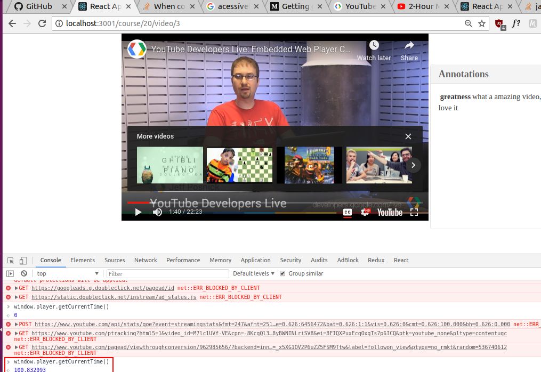The height and width of the screenshot is (372, 541).
Task: Select the Console tab
Action: click(x=51, y=260)
